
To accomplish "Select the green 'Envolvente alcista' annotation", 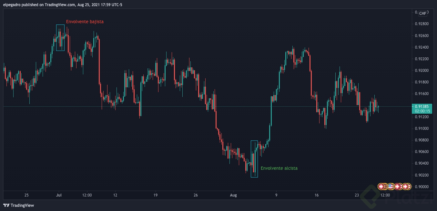I will (279, 168).
